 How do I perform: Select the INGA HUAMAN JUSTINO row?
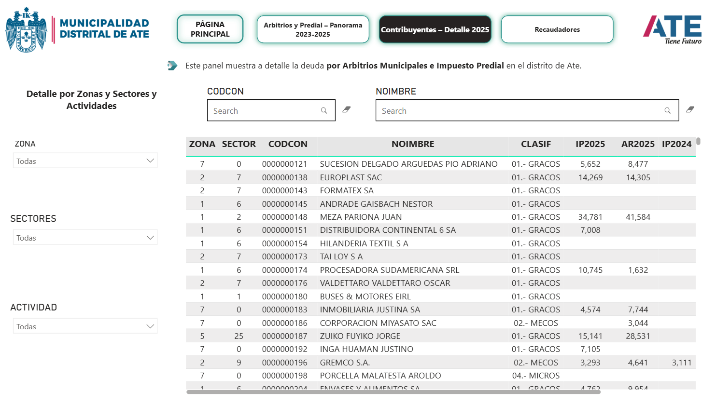pos(441,349)
